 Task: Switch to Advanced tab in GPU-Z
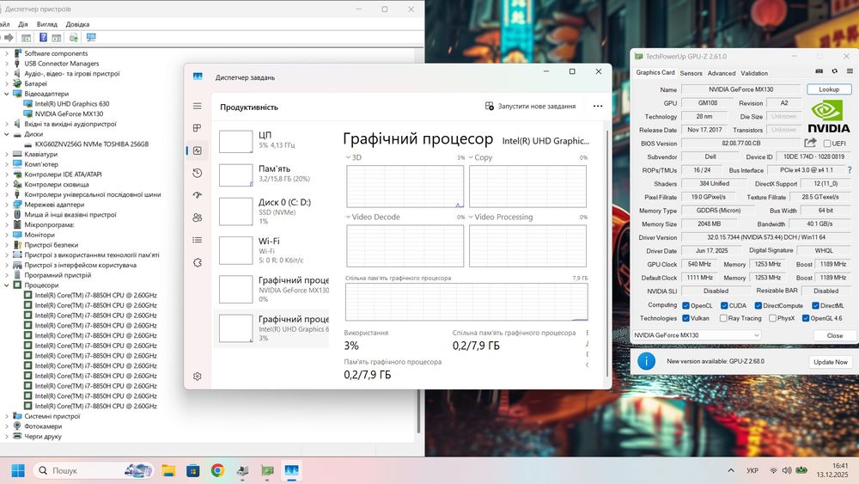(722, 73)
